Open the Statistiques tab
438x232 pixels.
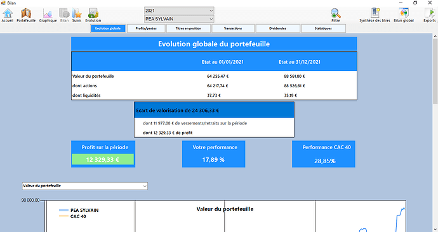(x=323, y=28)
